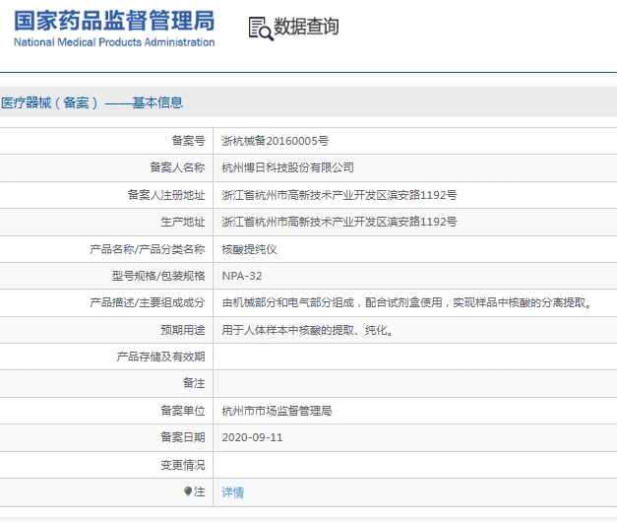
Task: Select the value 浙杭械备20160005号
Action: [x=276, y=141]
